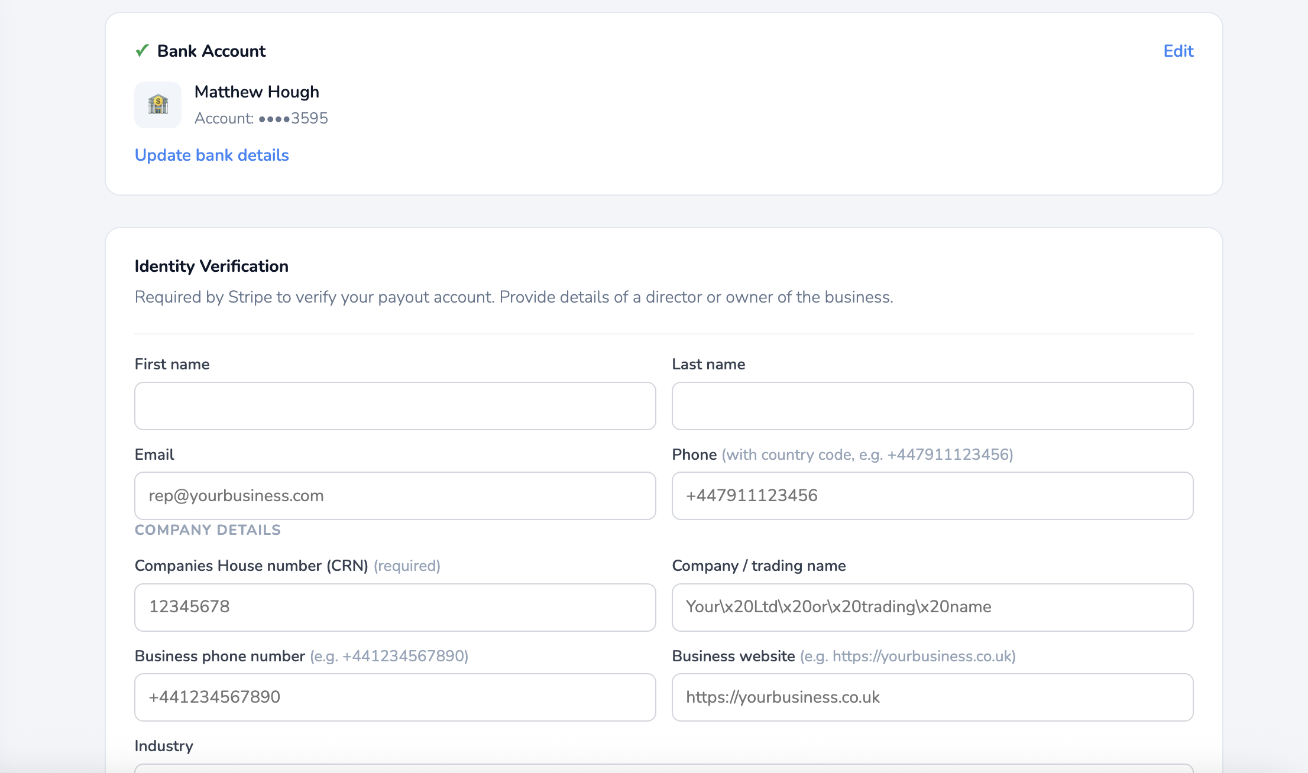Click the green checkmark beside Bank Account
This screenshot has height=773, width=1308.
click(x=142, y=51)
